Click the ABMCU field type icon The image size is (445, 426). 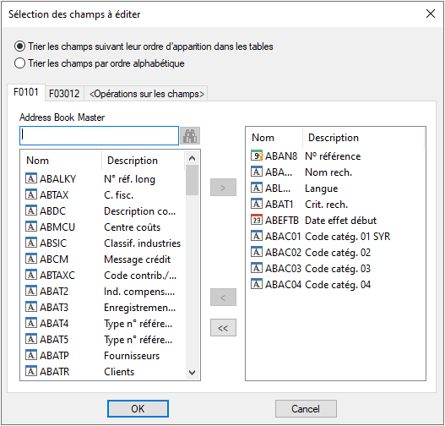tap(31, 227)
